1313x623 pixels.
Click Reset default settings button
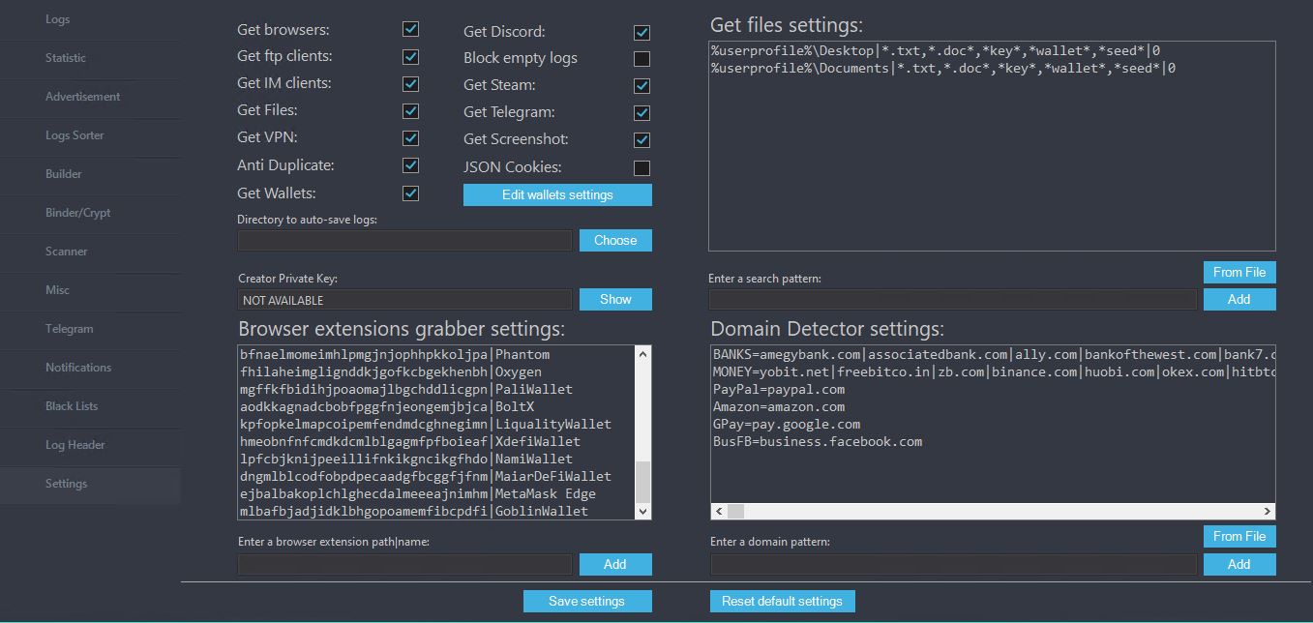782,601
